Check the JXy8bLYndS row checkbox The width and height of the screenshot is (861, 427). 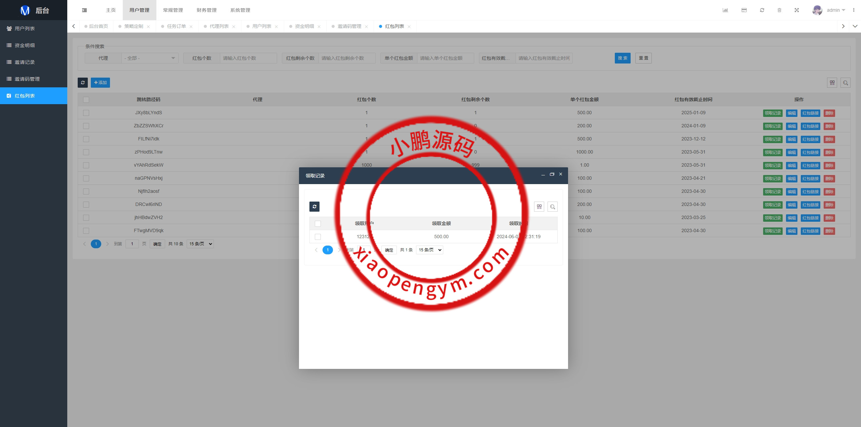[86, 113]
